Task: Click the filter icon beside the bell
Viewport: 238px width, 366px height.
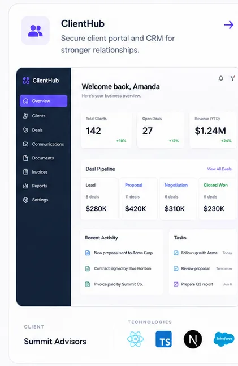Action: tap(232, 78)
